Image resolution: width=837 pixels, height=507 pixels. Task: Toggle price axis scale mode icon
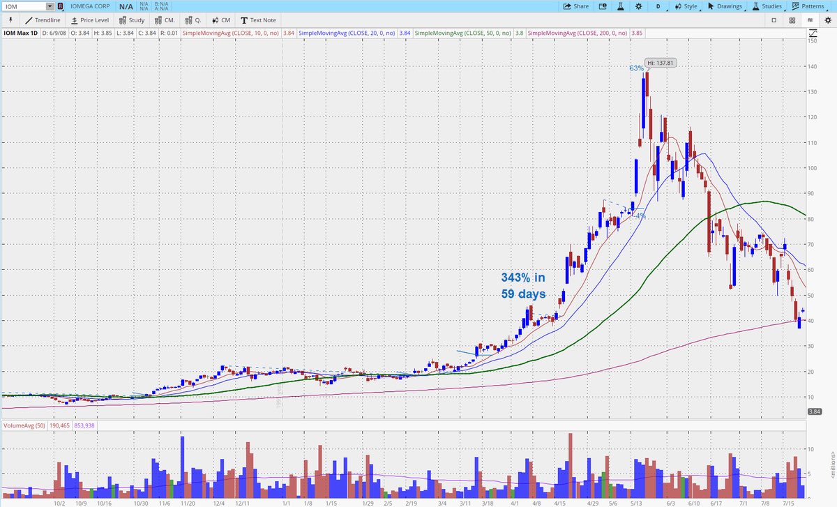coord(813,33)
